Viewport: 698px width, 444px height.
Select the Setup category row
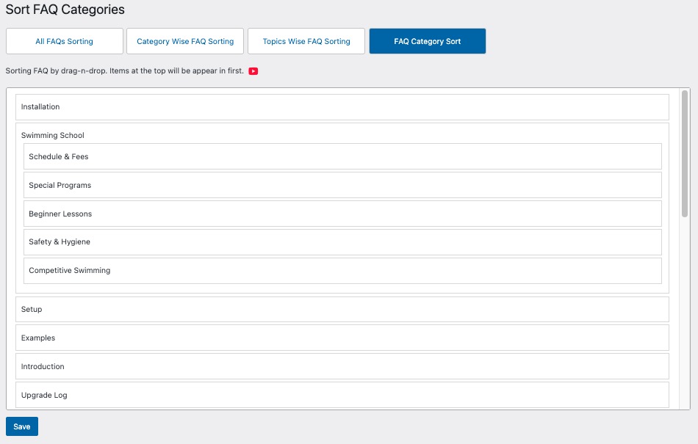click(342, 310)
